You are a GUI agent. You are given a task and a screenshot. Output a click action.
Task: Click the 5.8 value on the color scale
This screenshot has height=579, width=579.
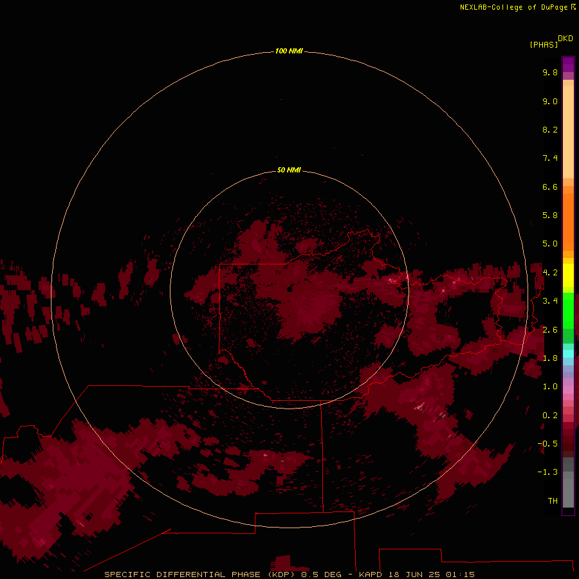point(550,216)
